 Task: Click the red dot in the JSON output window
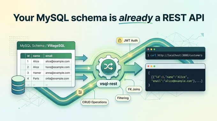pos(148,66)
